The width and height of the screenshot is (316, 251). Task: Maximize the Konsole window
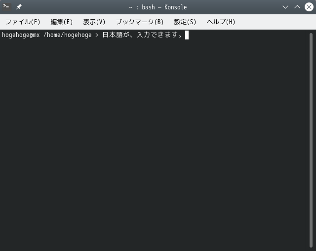coord(297,7)
